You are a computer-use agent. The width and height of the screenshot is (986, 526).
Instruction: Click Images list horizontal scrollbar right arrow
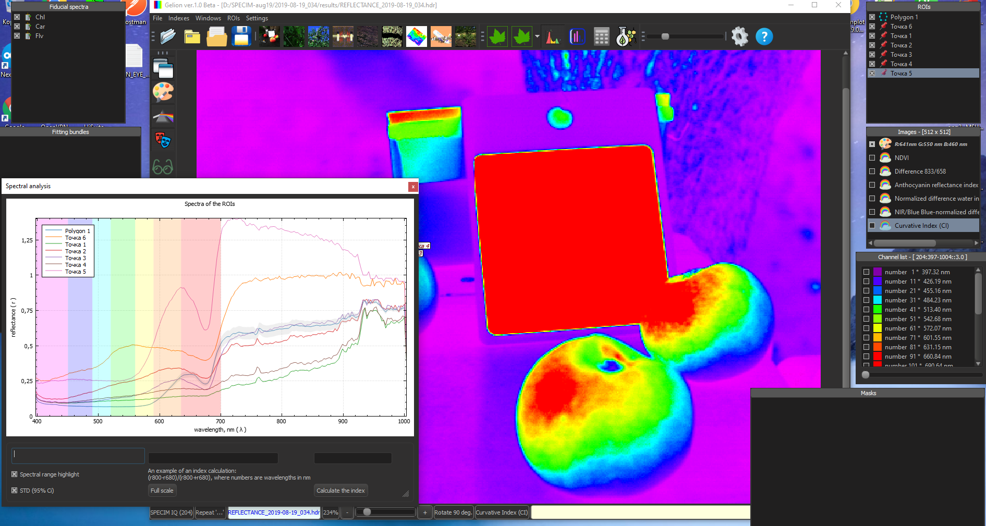(x=976, y=243)
